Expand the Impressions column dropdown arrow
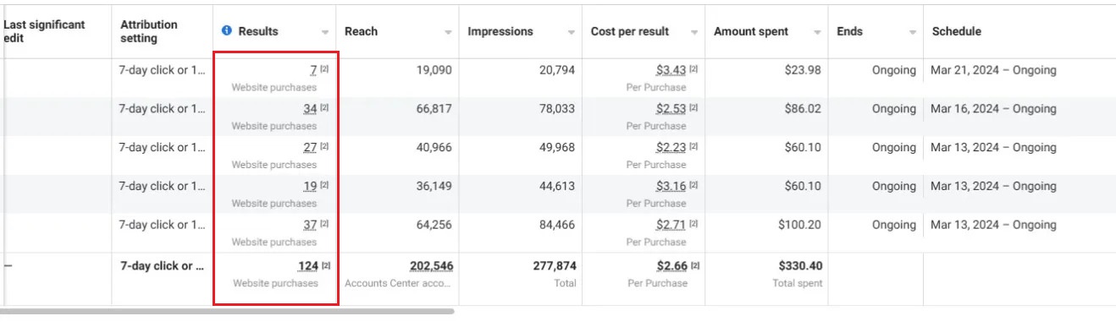The height and width of the screenshot is (327, 1116). [x=572, y=32]
